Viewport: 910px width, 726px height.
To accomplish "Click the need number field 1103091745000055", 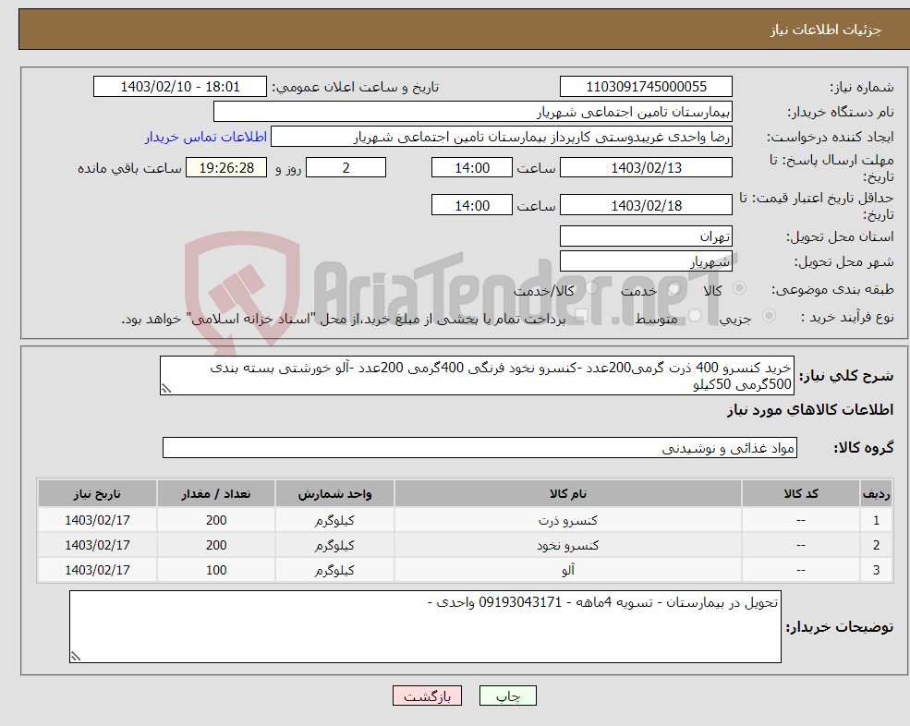I will tap(646, 87).
